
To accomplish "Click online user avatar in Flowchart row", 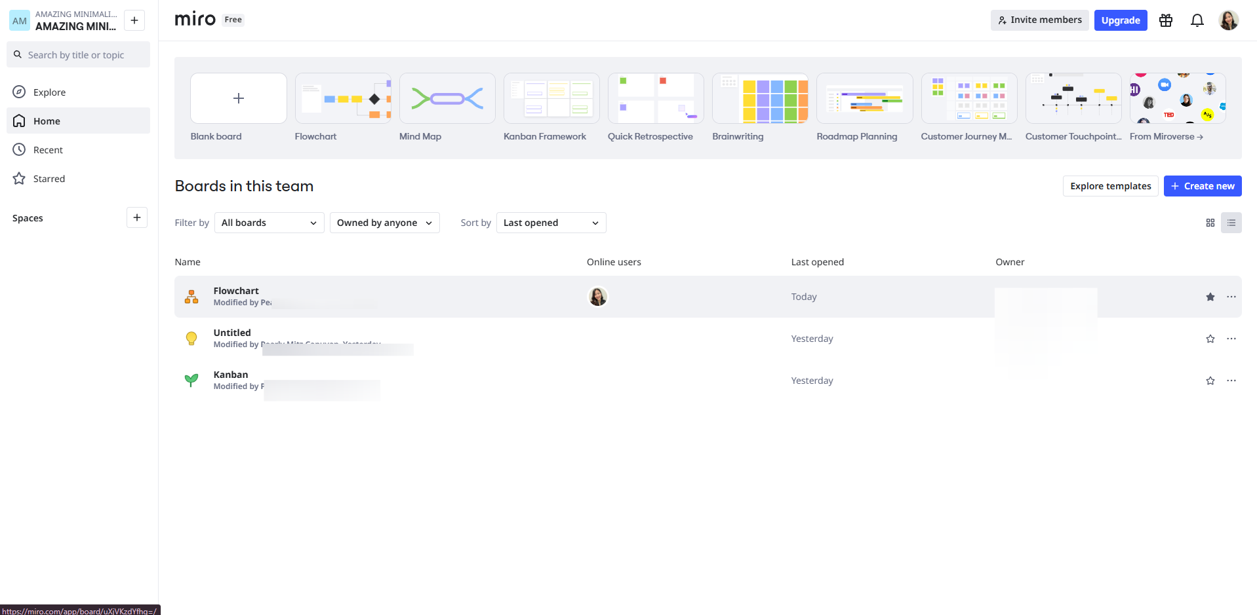I will pos(598,297).
